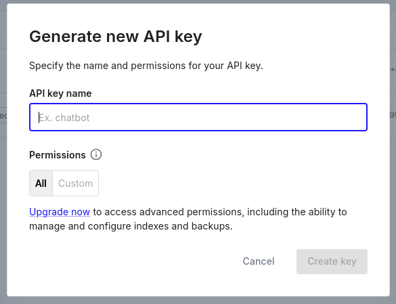Show the tooltip icon beside Permissions
This screenshot has width=396, height=304.
96,154
